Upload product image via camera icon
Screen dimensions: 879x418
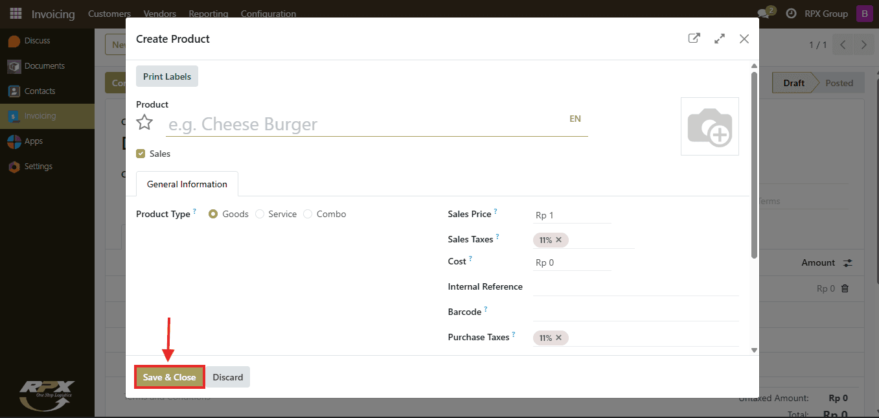[709, 126]
